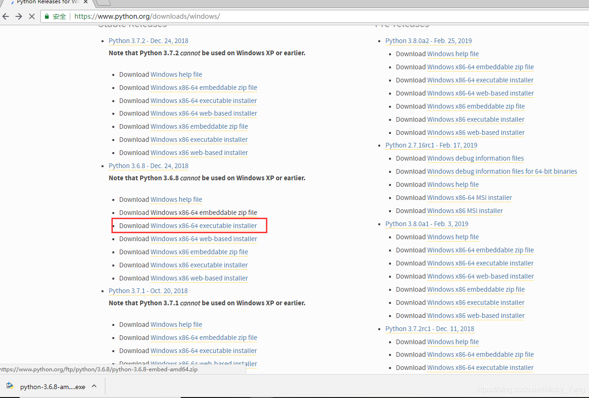Download Python 3.7.2 x86 executable installer
589x398 pixels.
pos(199,140)
